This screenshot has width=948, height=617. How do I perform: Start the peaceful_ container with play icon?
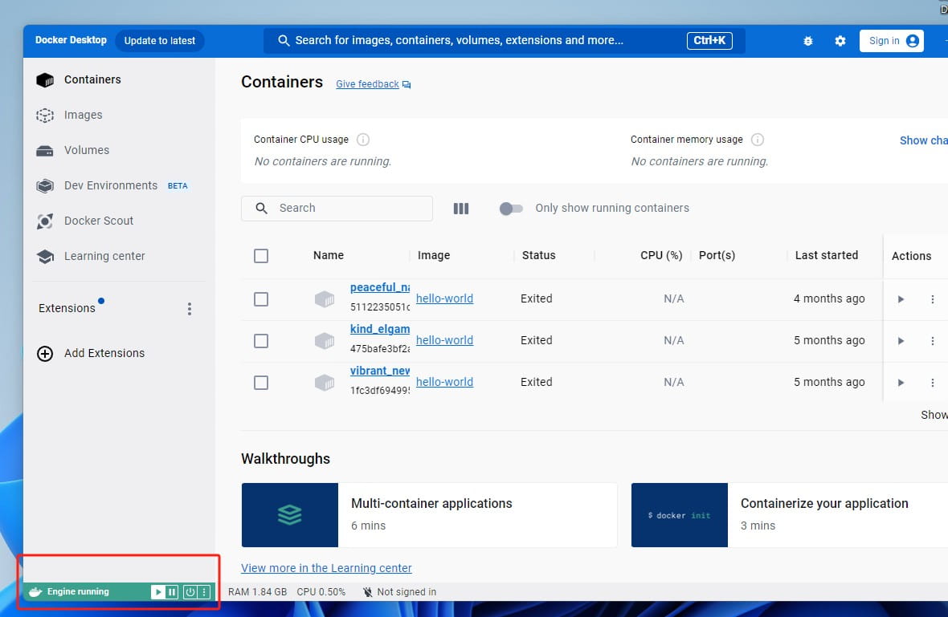(901, 299)
